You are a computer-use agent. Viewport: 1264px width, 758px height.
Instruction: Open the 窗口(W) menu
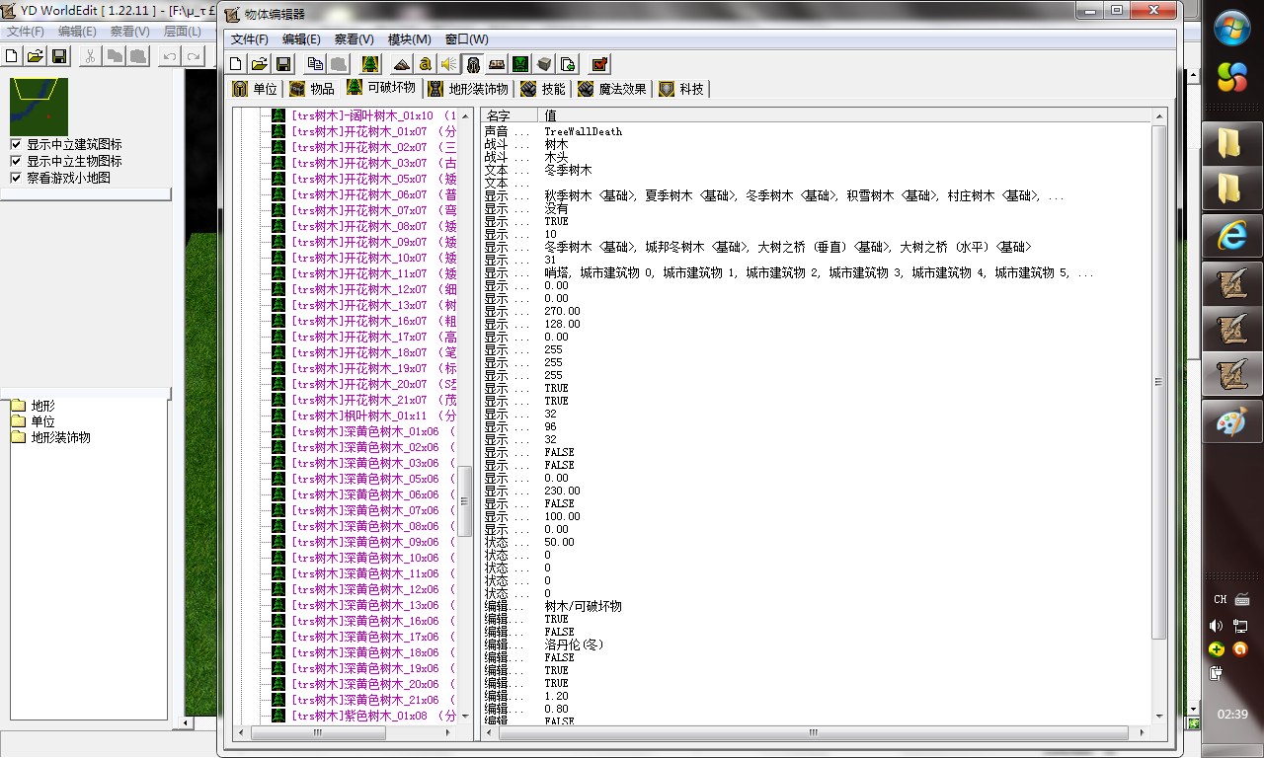coord(467,39)
